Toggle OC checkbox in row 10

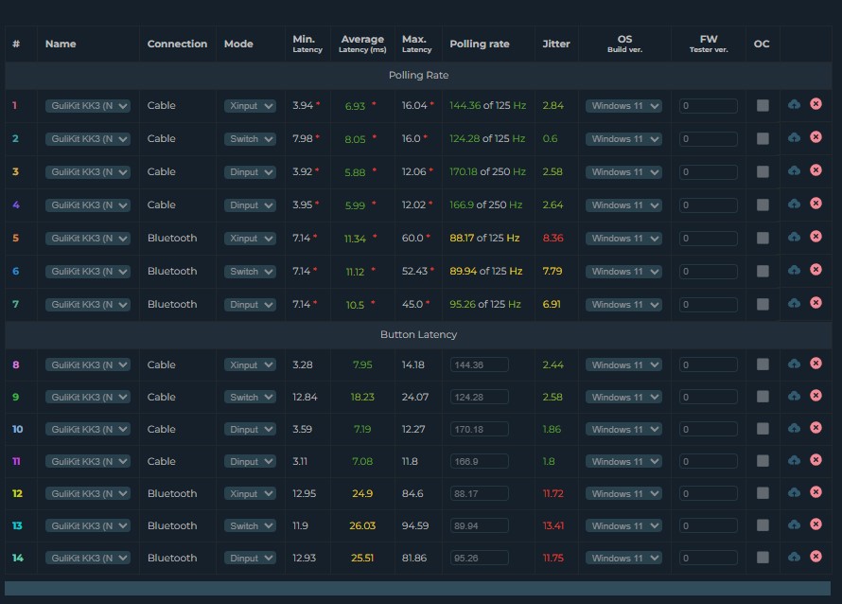[x=763, y=429]
